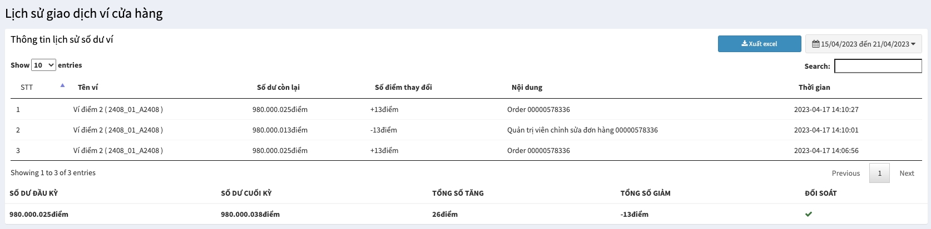Focus the Search input field
The width and height of the screenshot is (931, 229).
pyautogui.click(x=878, y=66)
